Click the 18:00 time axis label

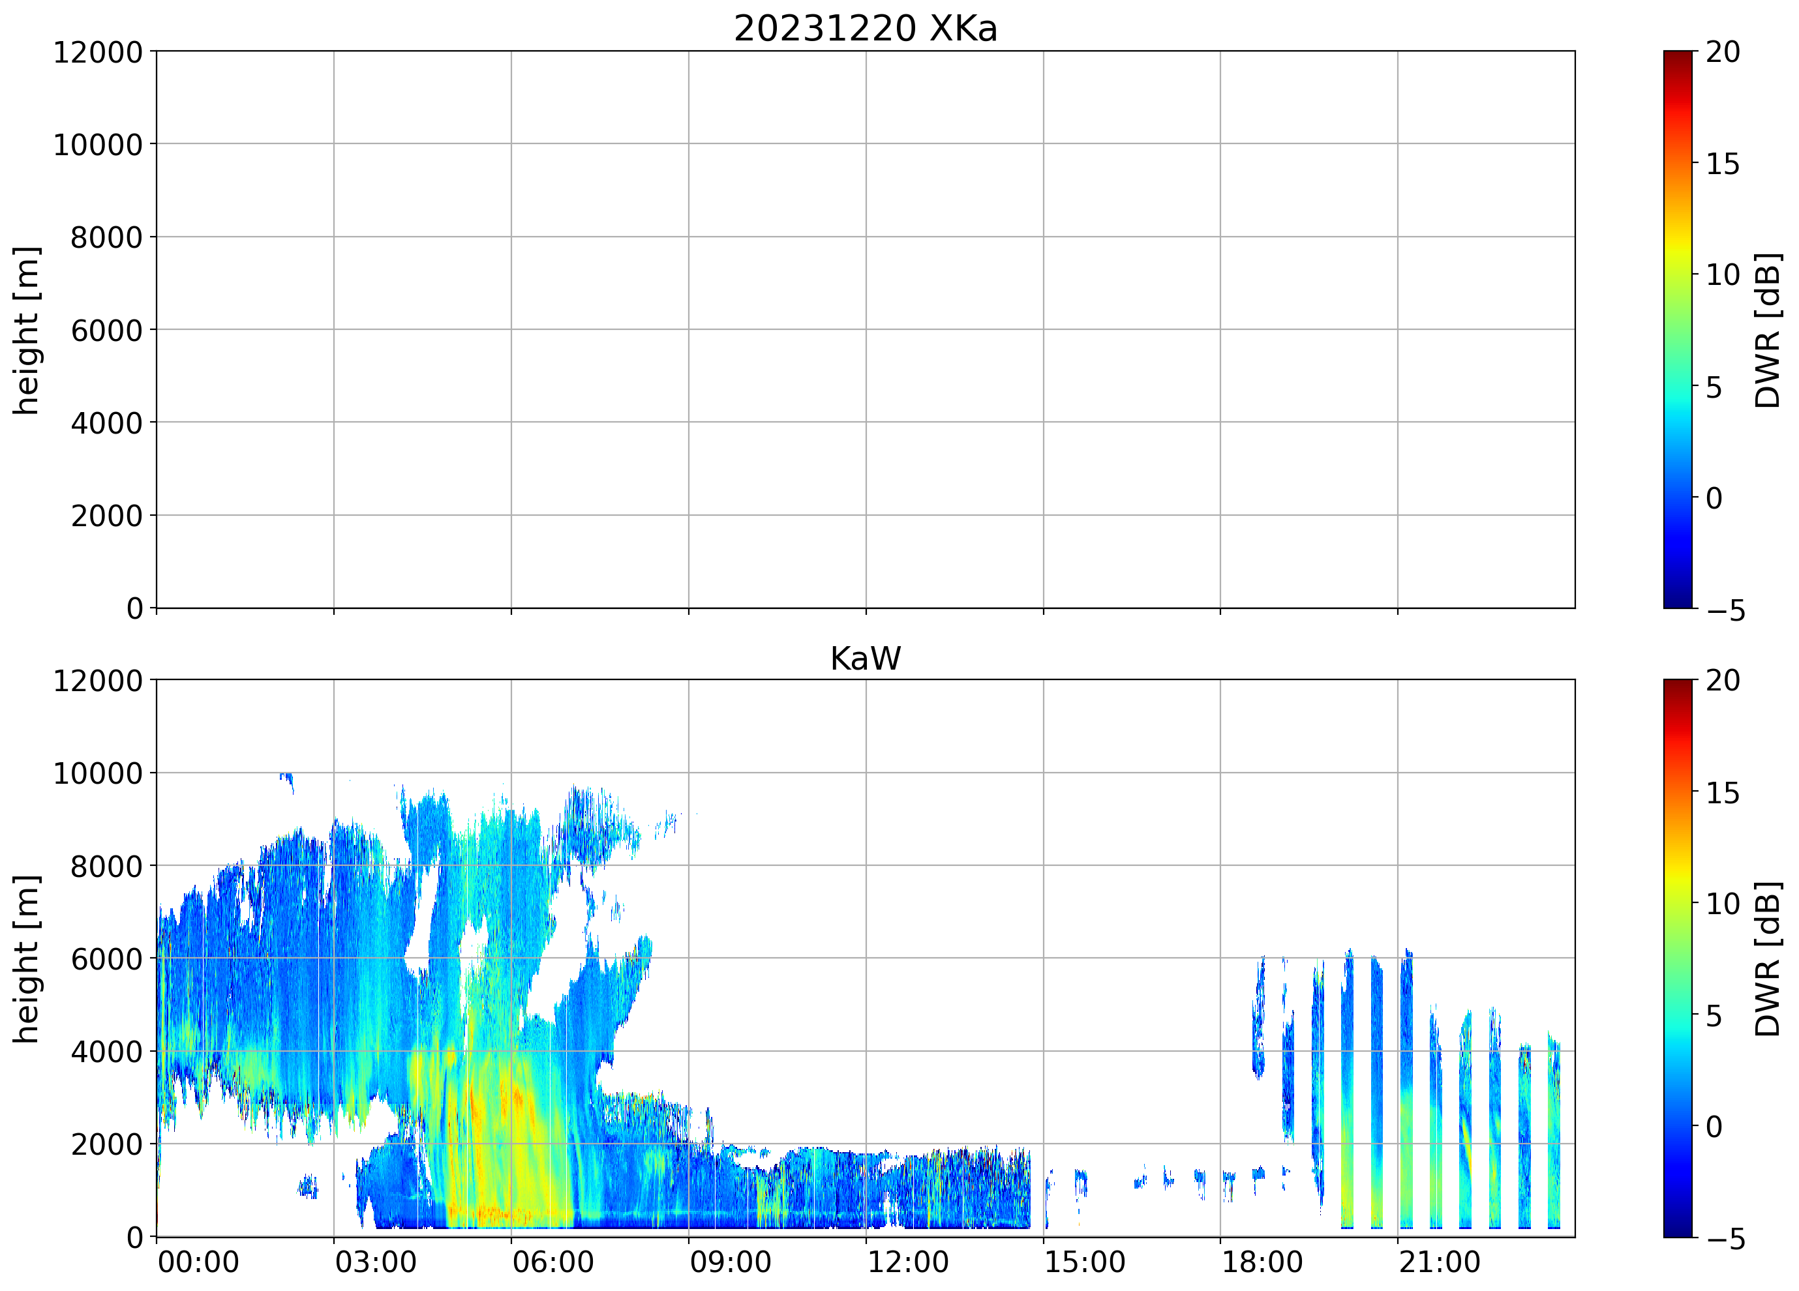[1262, 1262]
